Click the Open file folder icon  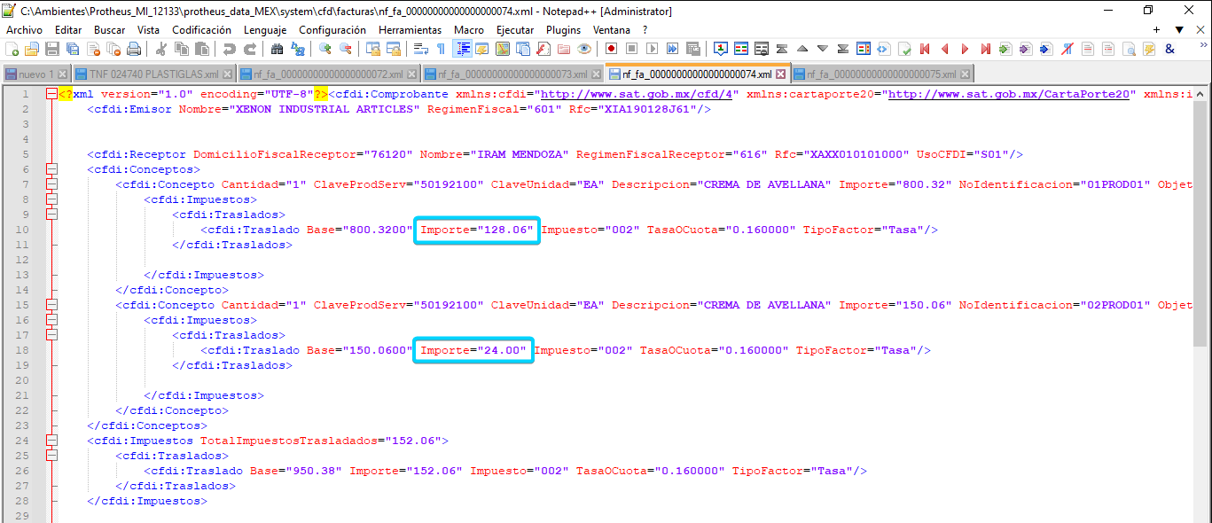coord(31,49)
